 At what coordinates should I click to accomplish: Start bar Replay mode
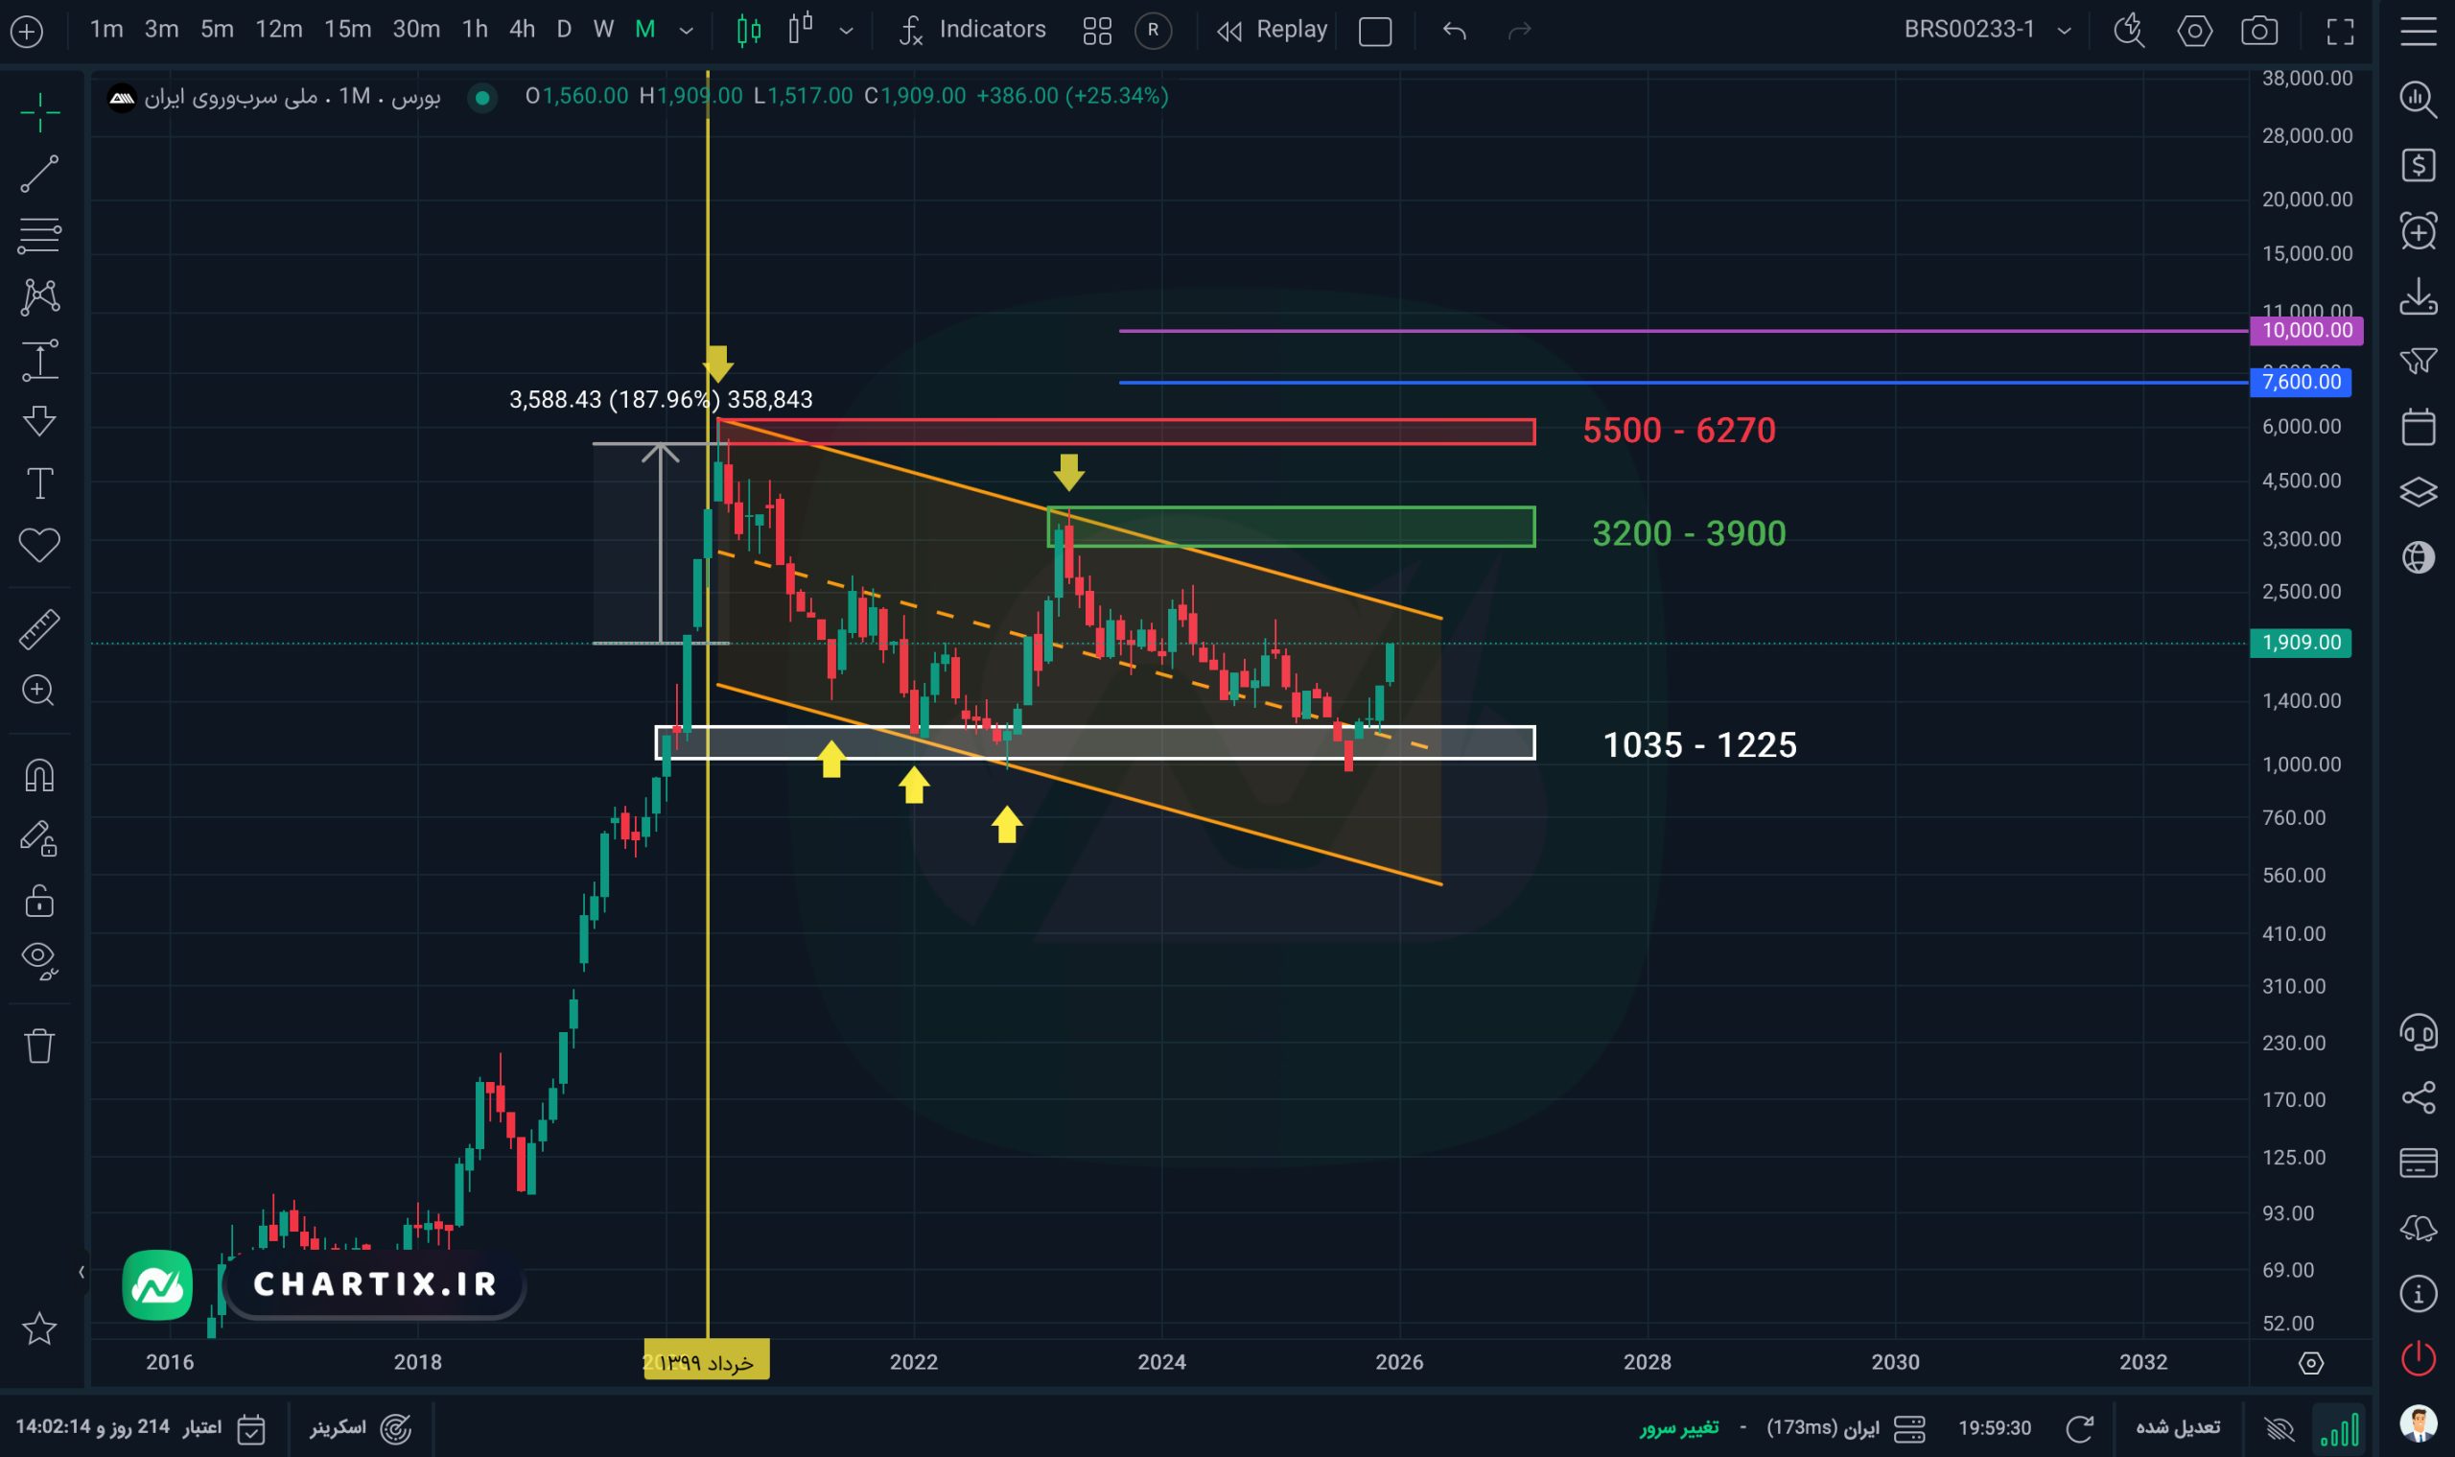(x=1273, y=30)
